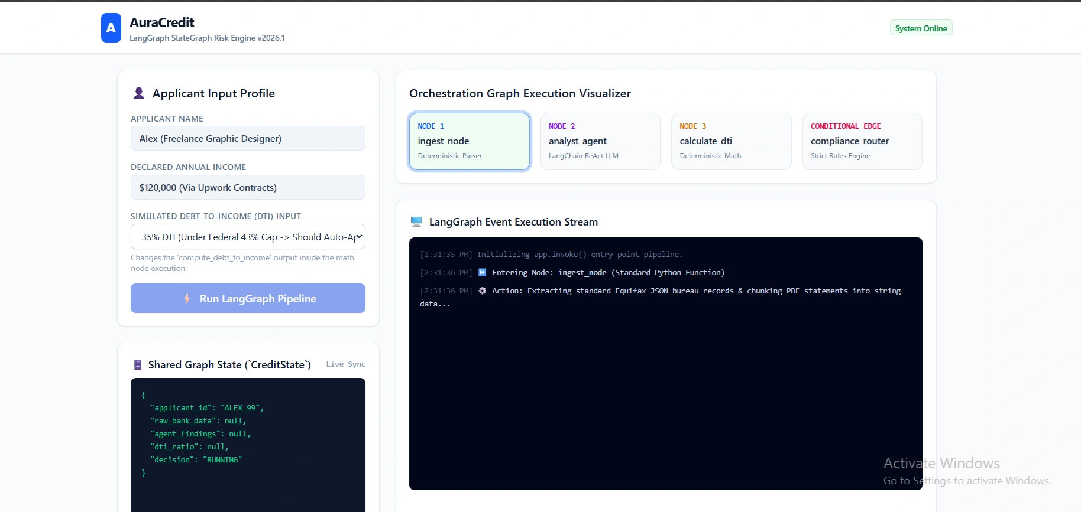Open the Simulated DTI input dropdown
This screenshot has width=1081, height=512.
click(248, 237)
